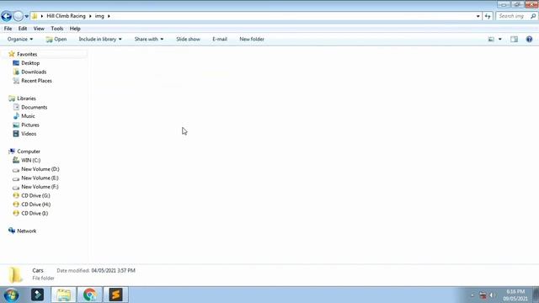Viewport: 539px width, 303px height.
Task: Select Favorites in the navigation pane
Action: pos(27,54)
